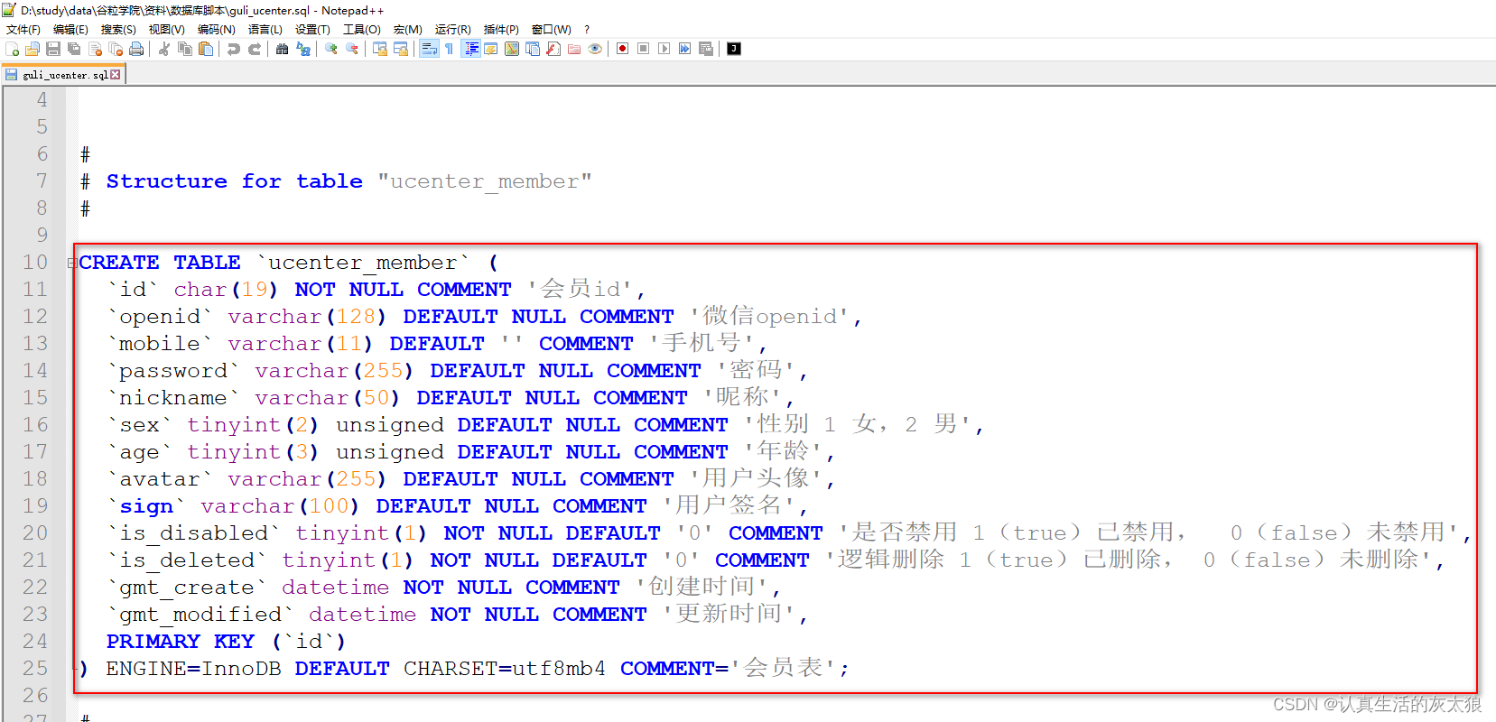Toggle the indent guide button
Screen dimensions: 1496x722
click(x=470, y=49)
